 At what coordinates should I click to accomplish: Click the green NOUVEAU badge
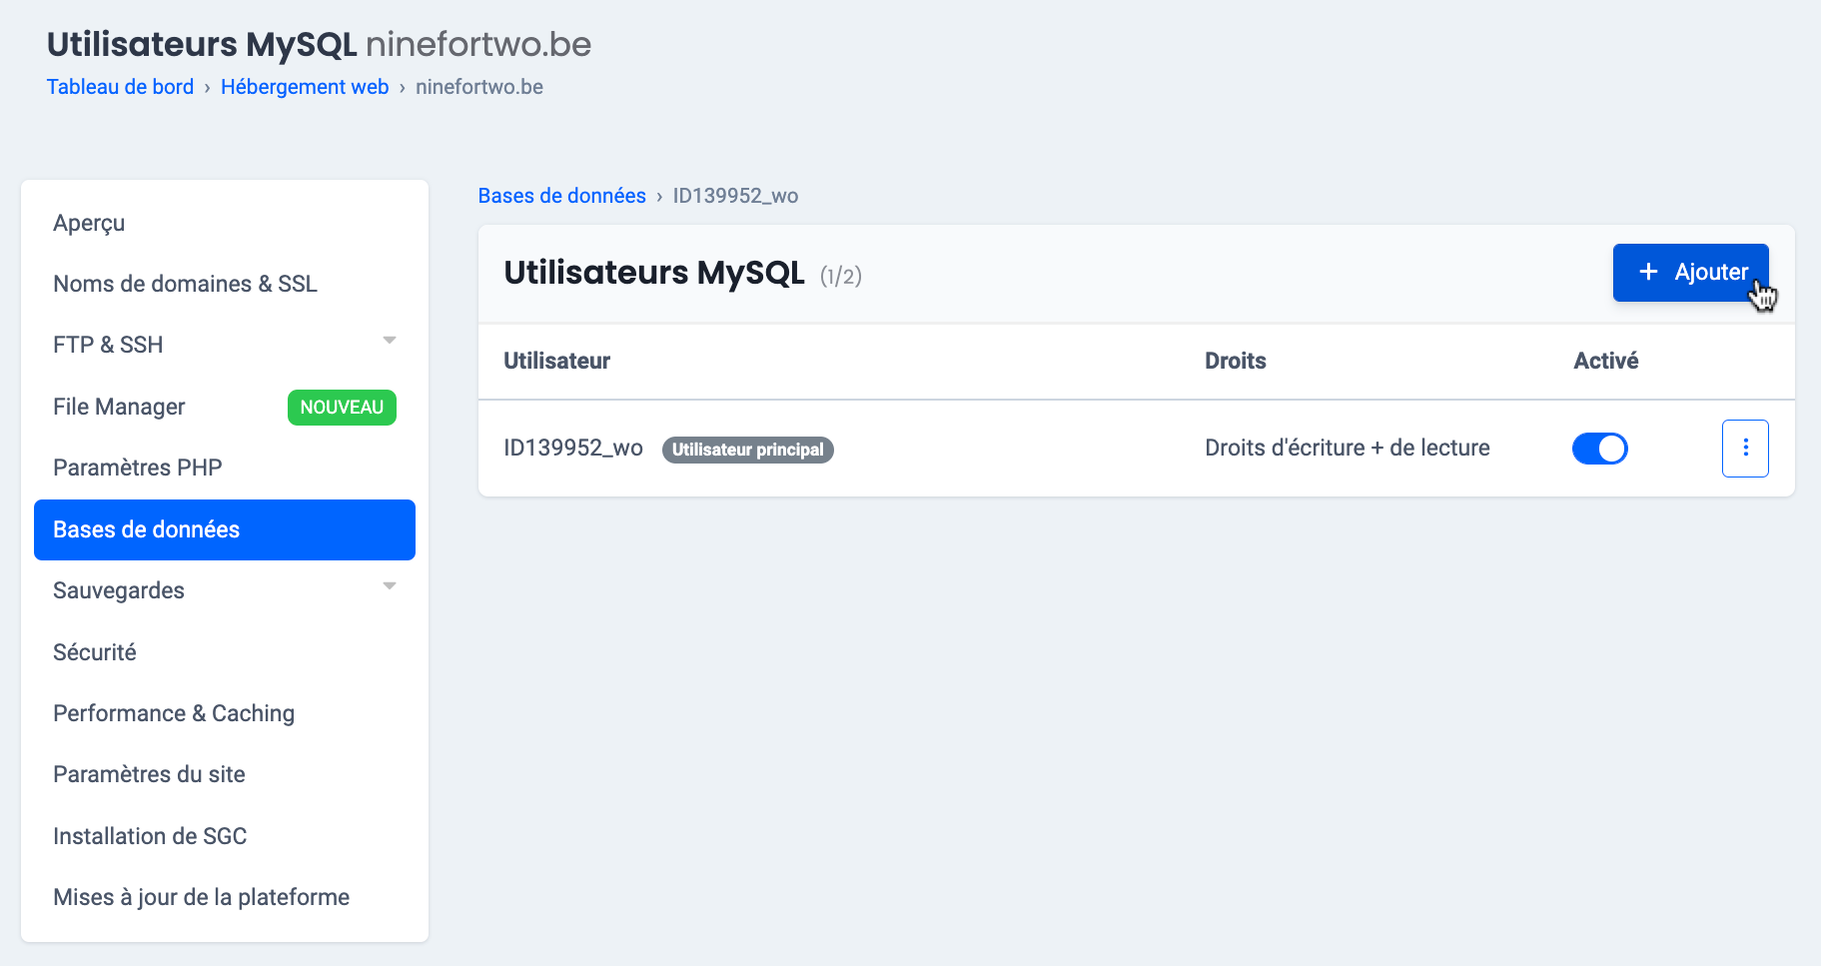(x=342, y=408)
